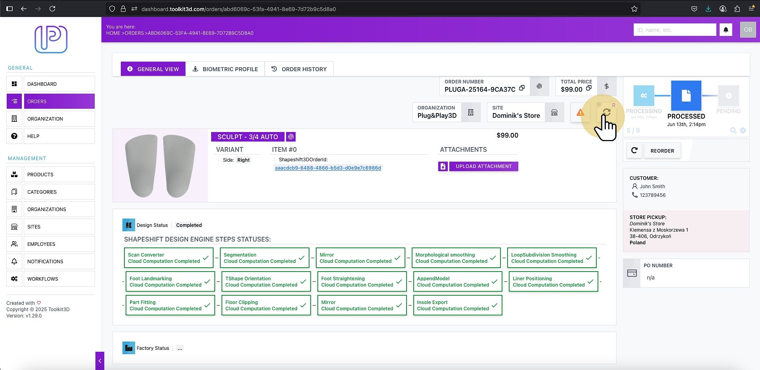Click the Upload Attachment button
760x370 pixels.
(483, 166)
